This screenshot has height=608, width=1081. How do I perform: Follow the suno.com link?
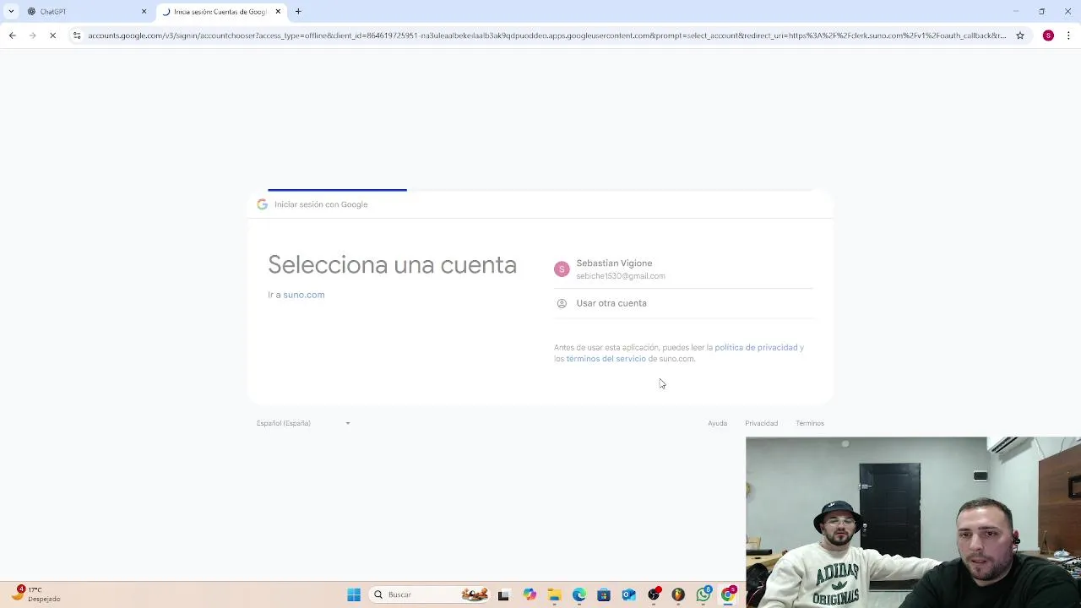click(304, 295)
